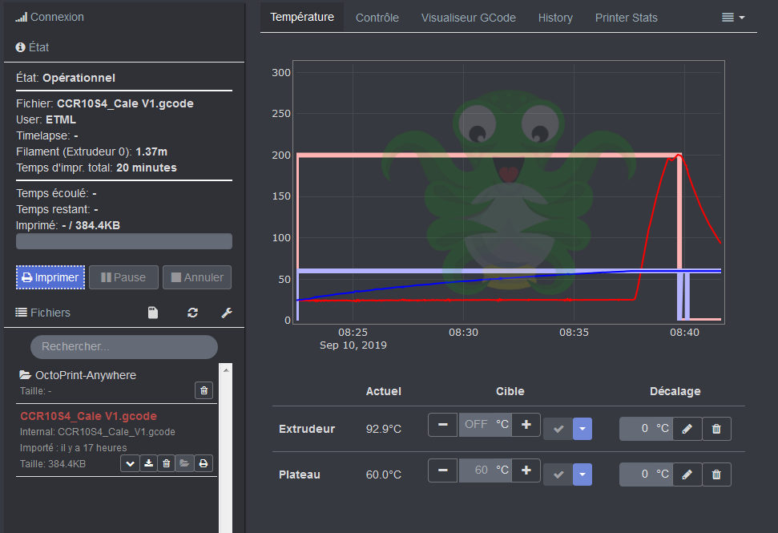Start printing with the Imprimer button
The width and height of the screenshot is (778, 533).
click(x=50, y=277)
